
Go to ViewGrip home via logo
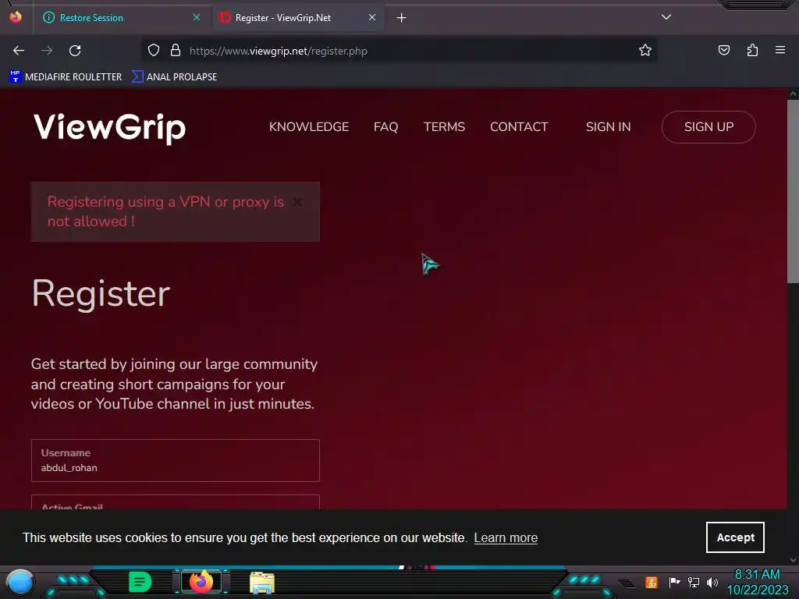click(109, 127)
